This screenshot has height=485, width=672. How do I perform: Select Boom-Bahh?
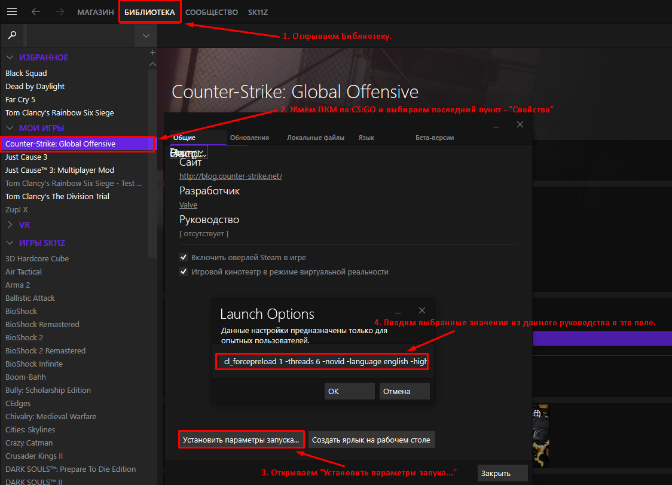(26, 377)
